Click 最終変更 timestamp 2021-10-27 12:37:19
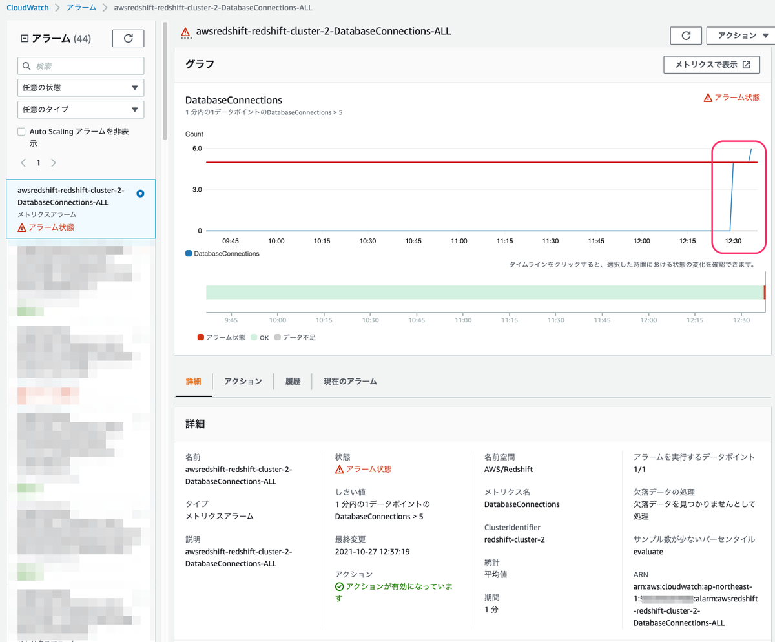Viewport: 775px width, 642px height. tap(373, 552)
